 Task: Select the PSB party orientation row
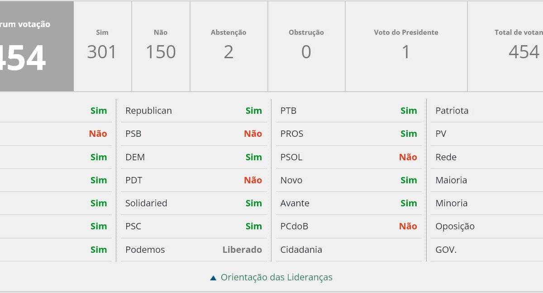193,134
